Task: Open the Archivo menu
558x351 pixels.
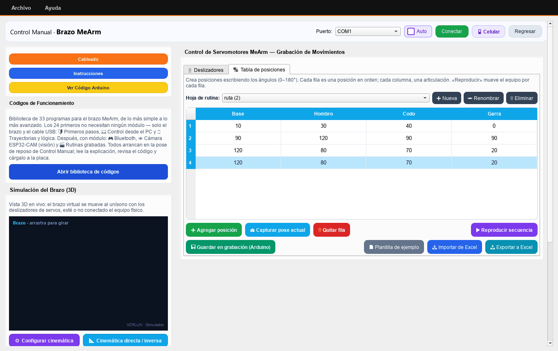Action: coord(21,8)
